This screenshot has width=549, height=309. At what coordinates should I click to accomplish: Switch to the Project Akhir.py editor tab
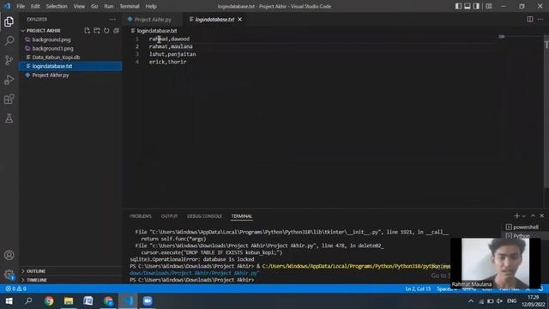point(153,19)
